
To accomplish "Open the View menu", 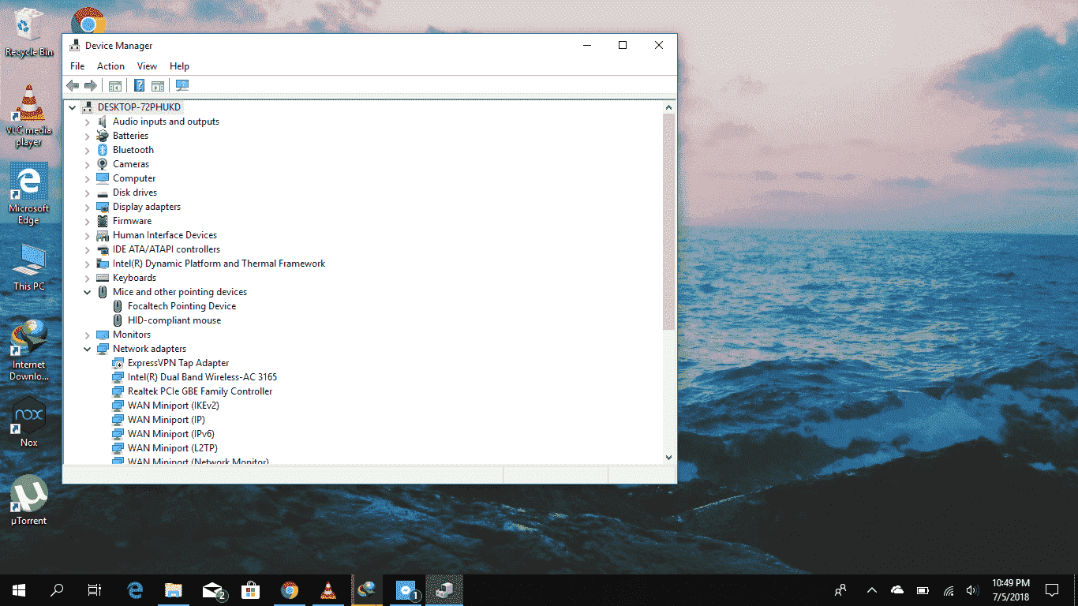I will [147, 66].
